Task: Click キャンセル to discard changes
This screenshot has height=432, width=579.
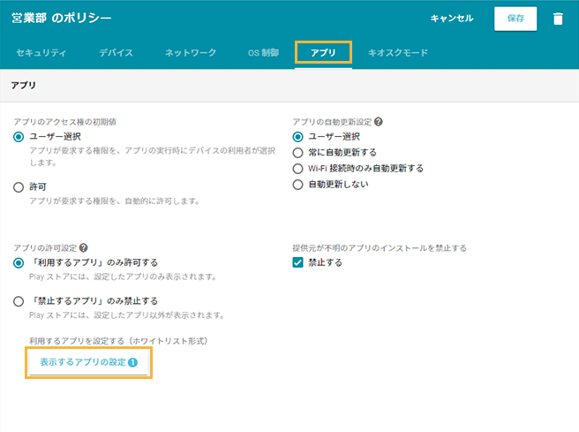Action: (x=452, y=19)
